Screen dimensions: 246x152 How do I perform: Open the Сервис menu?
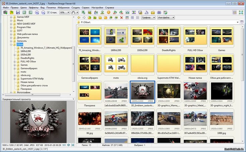pyautogui.click(x=86, y=7)
